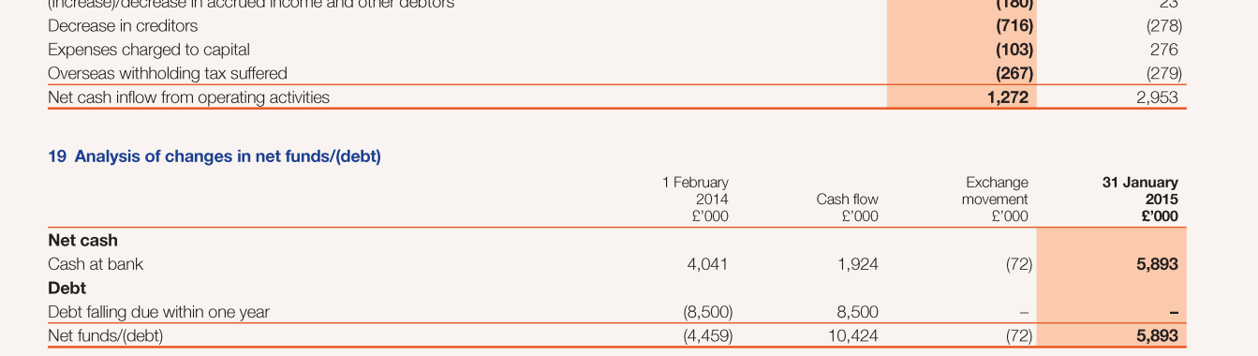1258x356 pixels.
Task: Click the (267) withholding tax value
Action: point(1014,72)
